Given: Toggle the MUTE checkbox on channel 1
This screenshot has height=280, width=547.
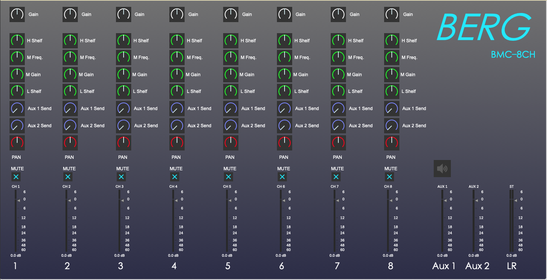Looking at the screenshot, I should click(16, 177).
